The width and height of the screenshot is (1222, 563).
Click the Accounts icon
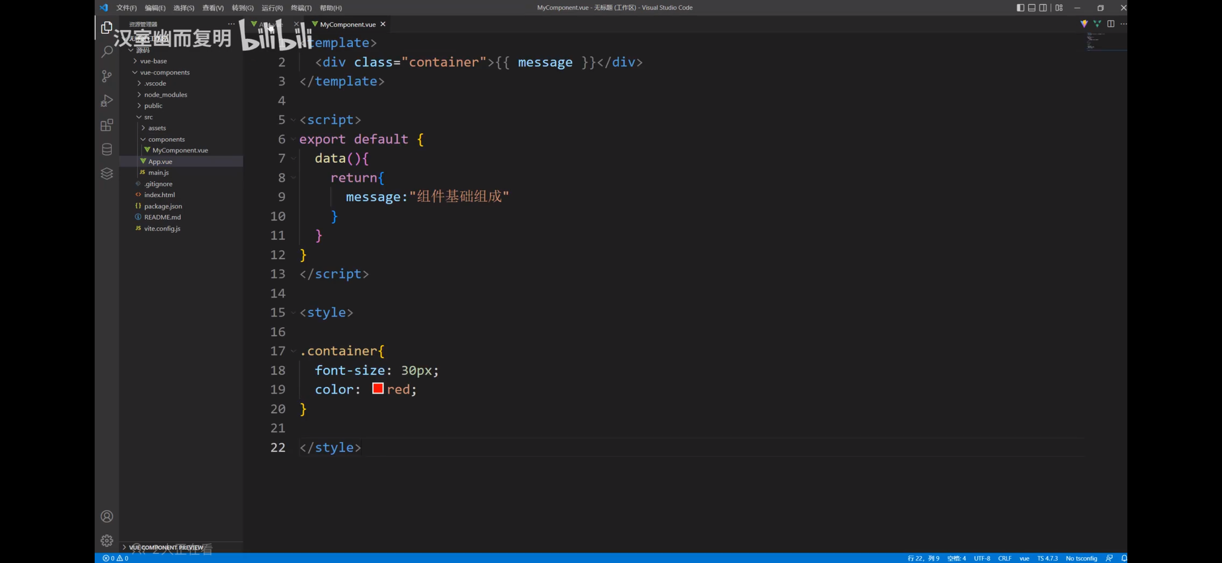click(x=107, y=516)
